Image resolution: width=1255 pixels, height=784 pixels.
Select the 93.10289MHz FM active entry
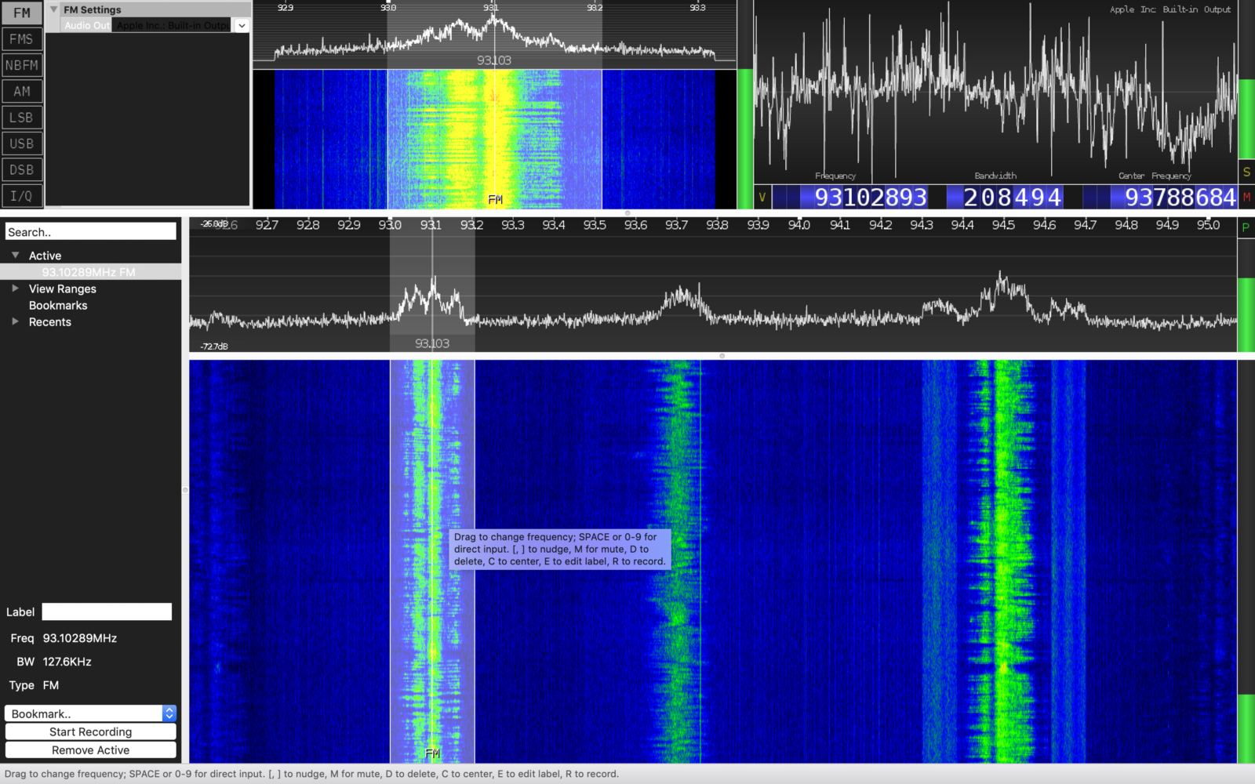pyautogui.click(x=89, y=272)
